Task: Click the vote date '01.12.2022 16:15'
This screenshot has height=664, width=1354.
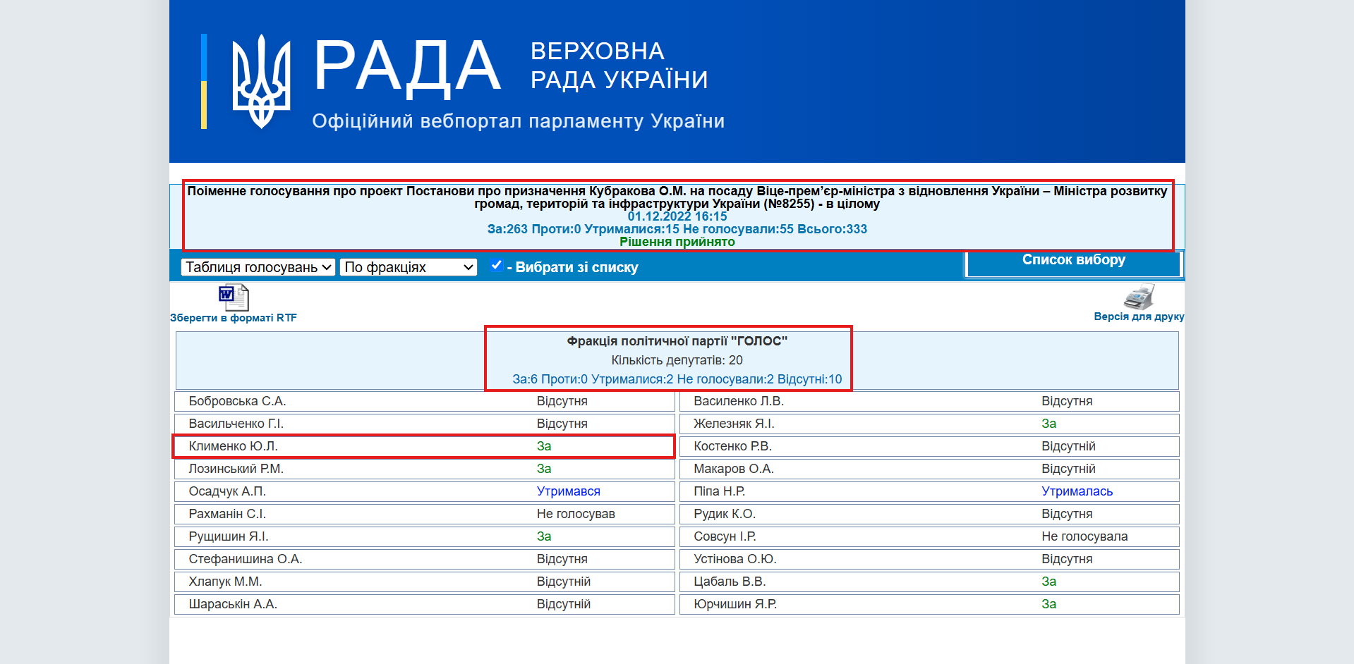Action: 677,216
